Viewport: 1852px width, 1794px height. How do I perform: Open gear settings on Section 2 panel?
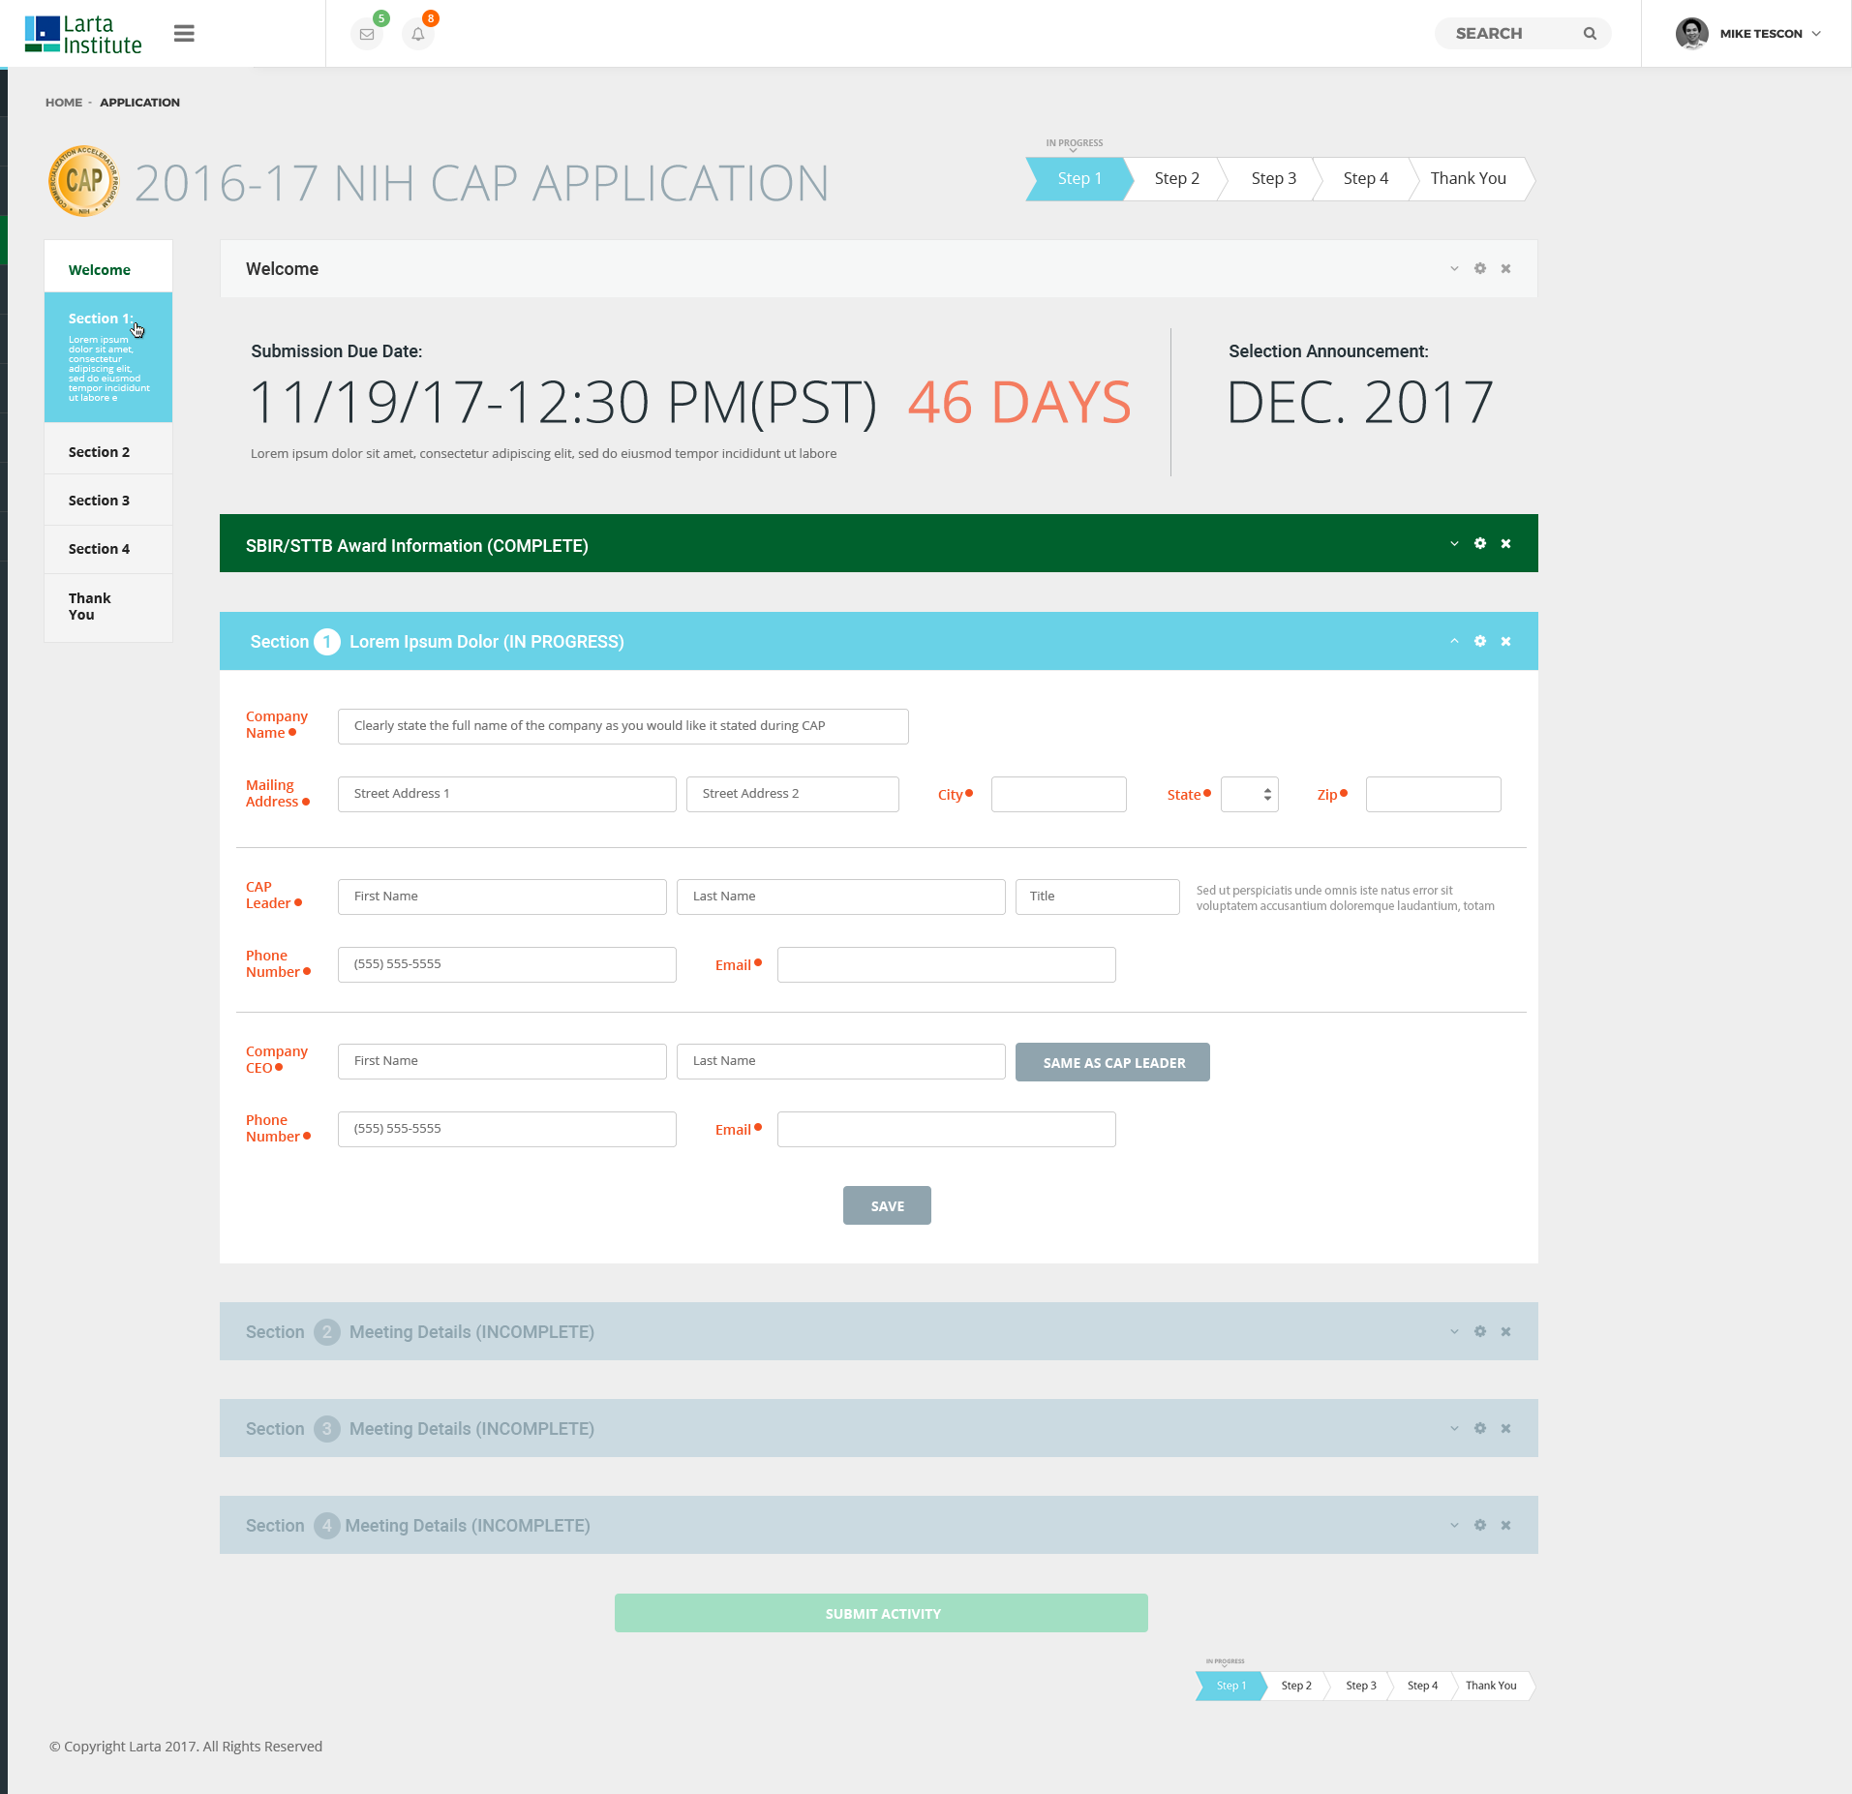(x=1480, y=1331)
